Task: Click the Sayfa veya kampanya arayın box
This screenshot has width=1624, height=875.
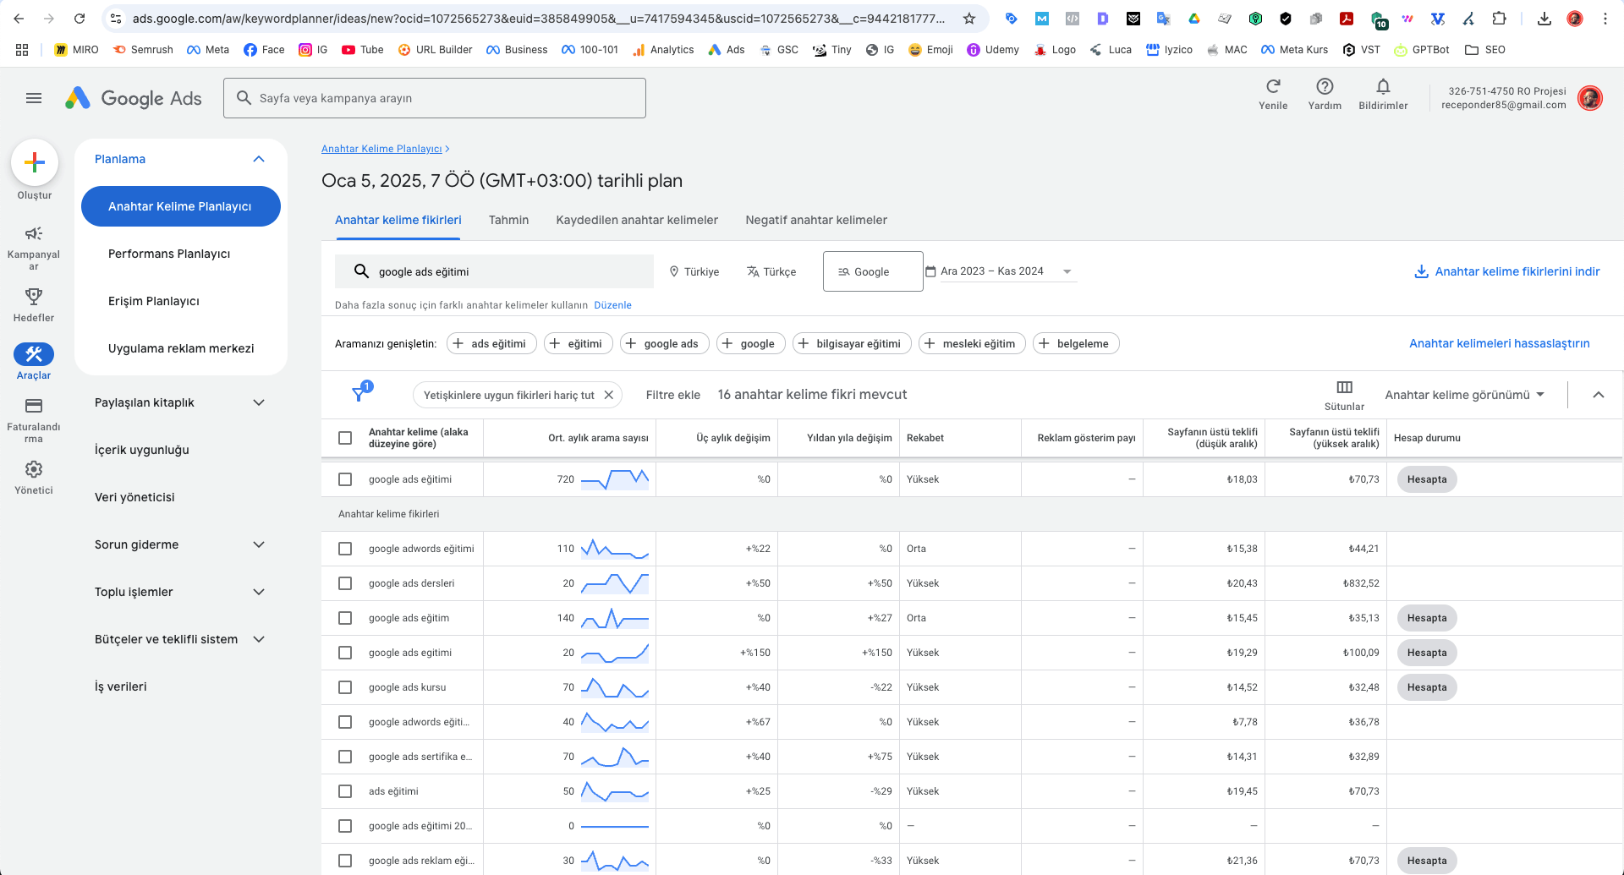Action: [435, 98]
